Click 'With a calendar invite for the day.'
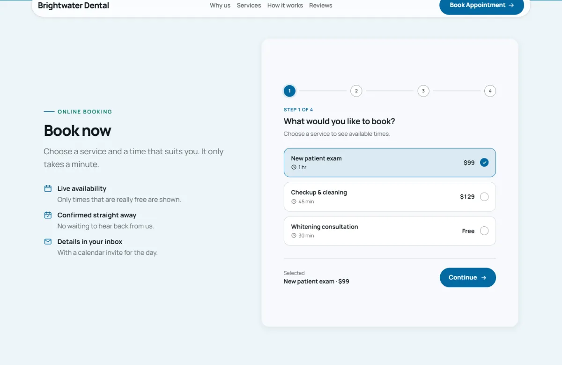This screenshot has width=562, height=365. (107, 253)
